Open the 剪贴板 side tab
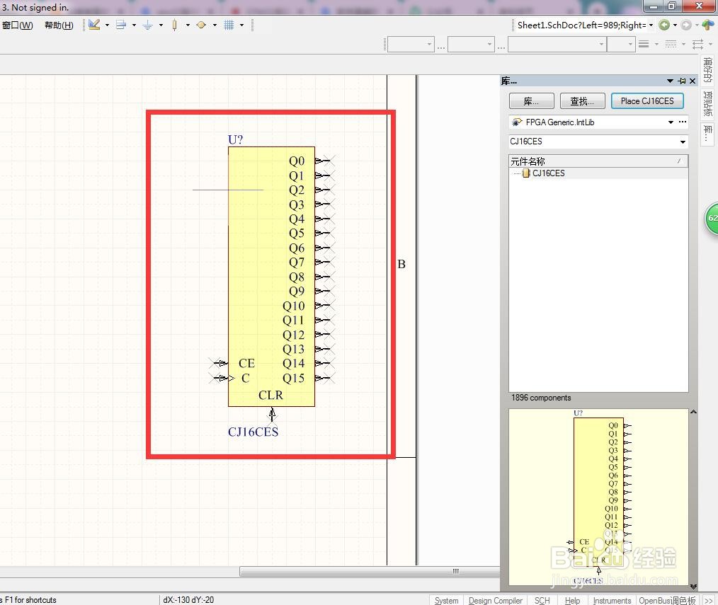 click(x=708, y=103)
